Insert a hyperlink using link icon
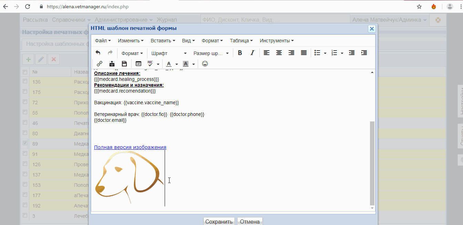 point(100,64)
